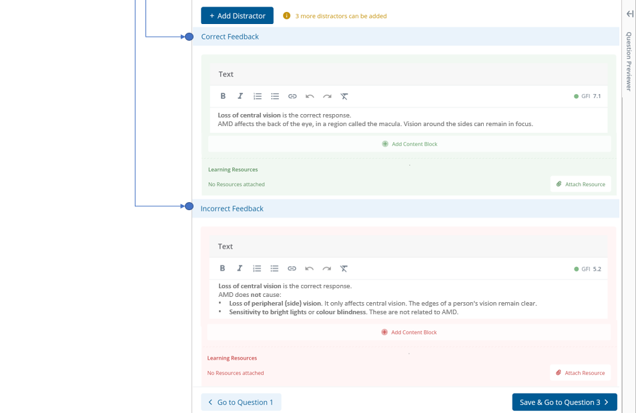636x413 pixels.
Task: Click Italic icon in Correct Feedback editor
Action: (x=240, y=96)
